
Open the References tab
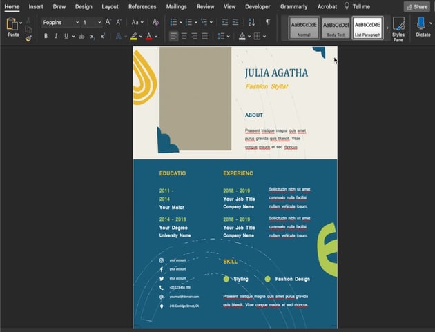point(142,6)
